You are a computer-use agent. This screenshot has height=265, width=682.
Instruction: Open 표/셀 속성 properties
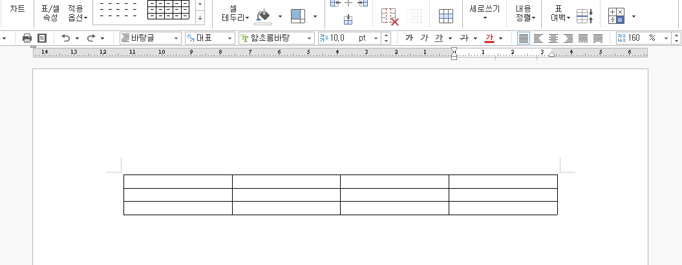coord(50,13)
